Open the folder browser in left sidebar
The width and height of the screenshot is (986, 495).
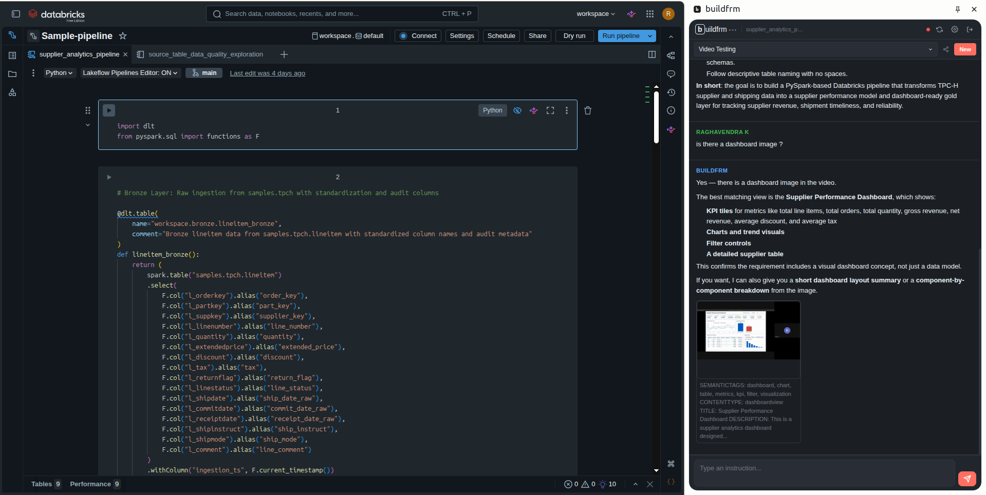[12, 74]
